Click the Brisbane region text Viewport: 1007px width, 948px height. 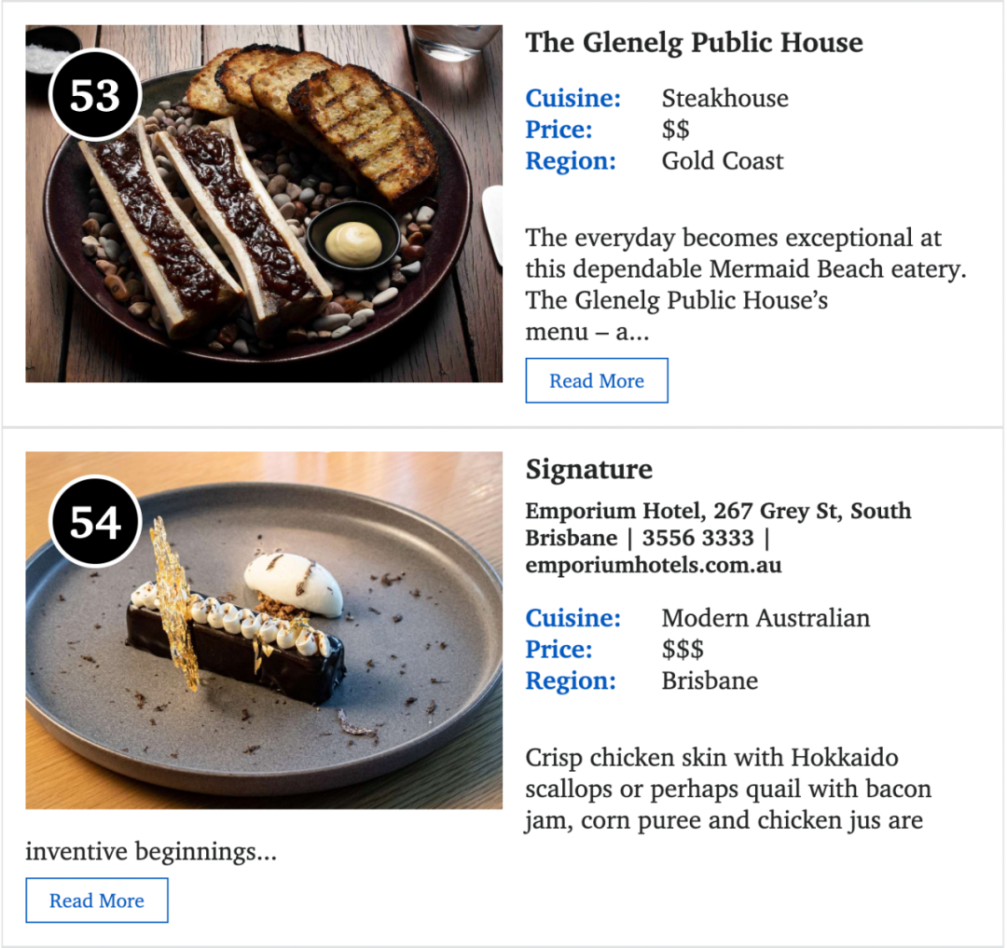[710, 680]
